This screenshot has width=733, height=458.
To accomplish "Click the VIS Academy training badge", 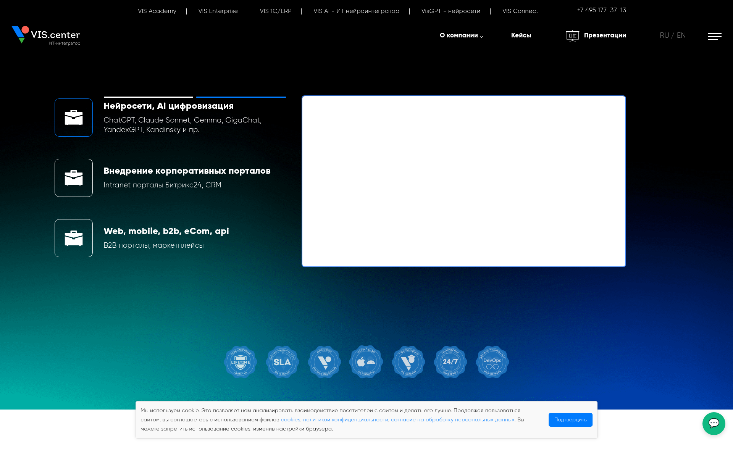I will click(x=408, y=362).
